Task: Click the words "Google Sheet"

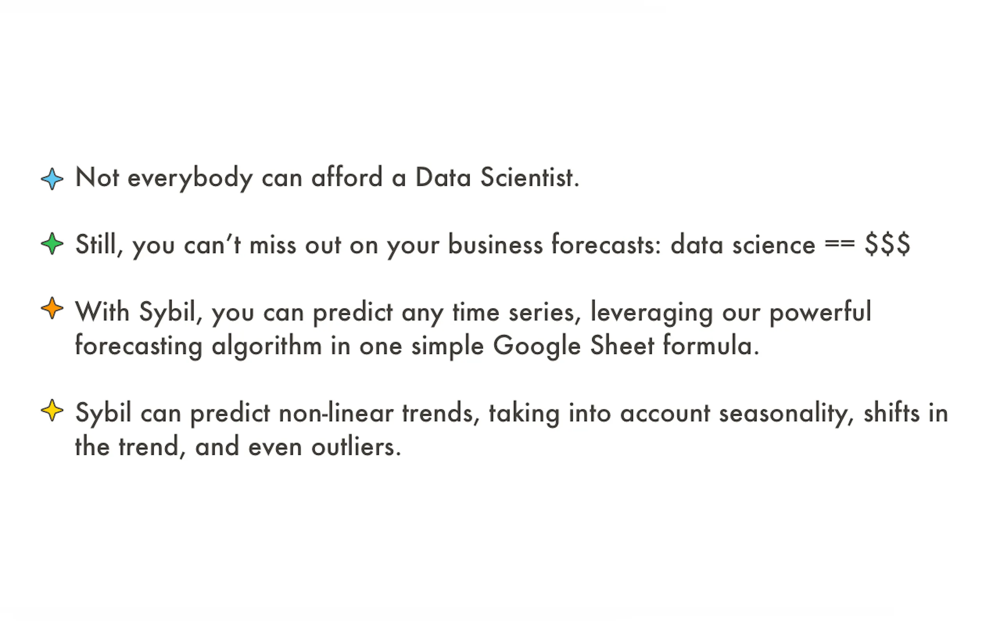Action: (x=574, y=345)
